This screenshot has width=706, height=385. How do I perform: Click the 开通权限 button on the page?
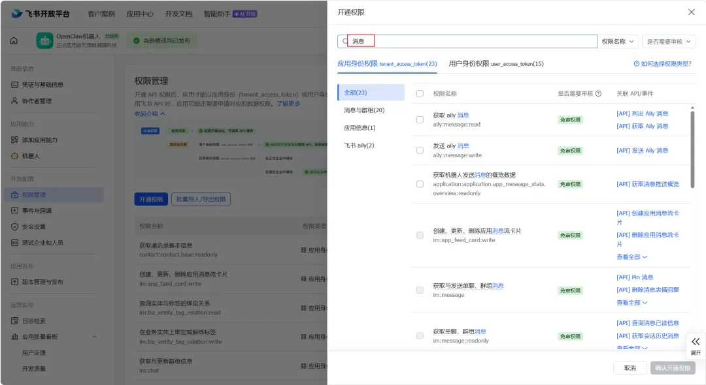[x=151, y=199]
